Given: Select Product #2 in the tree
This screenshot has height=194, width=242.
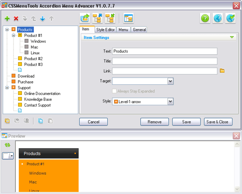Looking at the screenshot, I should coord(33,59).
